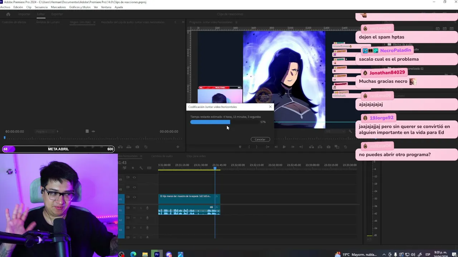
Task: Close the Codificación Juntar video horizontales dialog
Action: pos(270,107)
